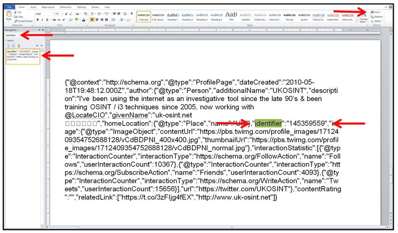Browse search results in the Navigation pane
Screen dimensions: 398x233
tap(19, 46)
